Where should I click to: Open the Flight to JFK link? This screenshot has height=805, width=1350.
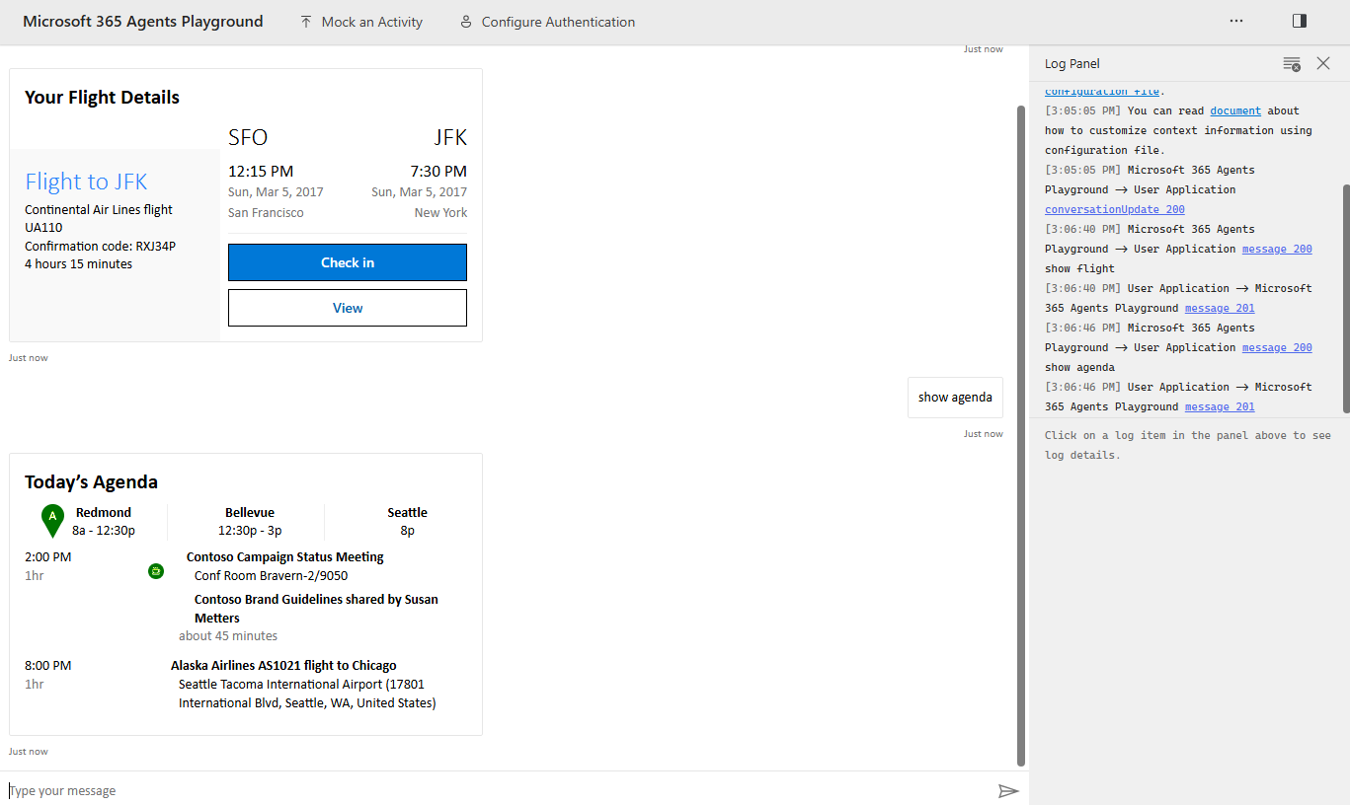86,182
